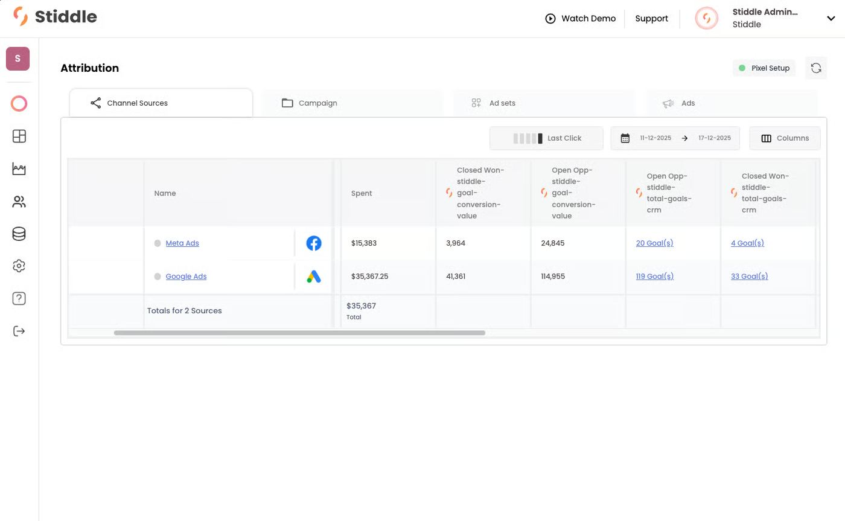Open the help question mark sidebar icon

click(19, 298)
